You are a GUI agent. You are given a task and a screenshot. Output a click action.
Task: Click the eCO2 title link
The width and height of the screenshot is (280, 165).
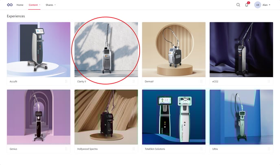215,82
